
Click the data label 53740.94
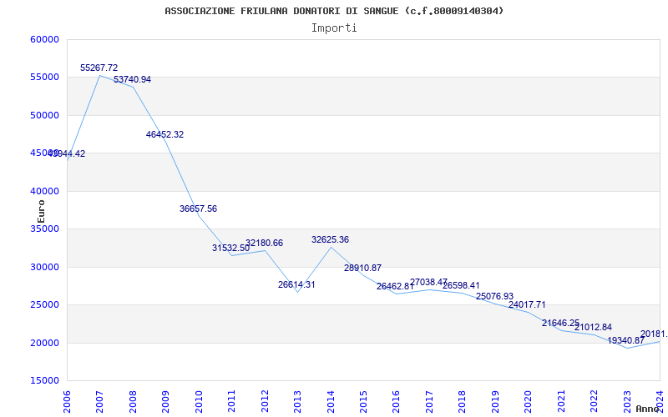click(132, 79)
